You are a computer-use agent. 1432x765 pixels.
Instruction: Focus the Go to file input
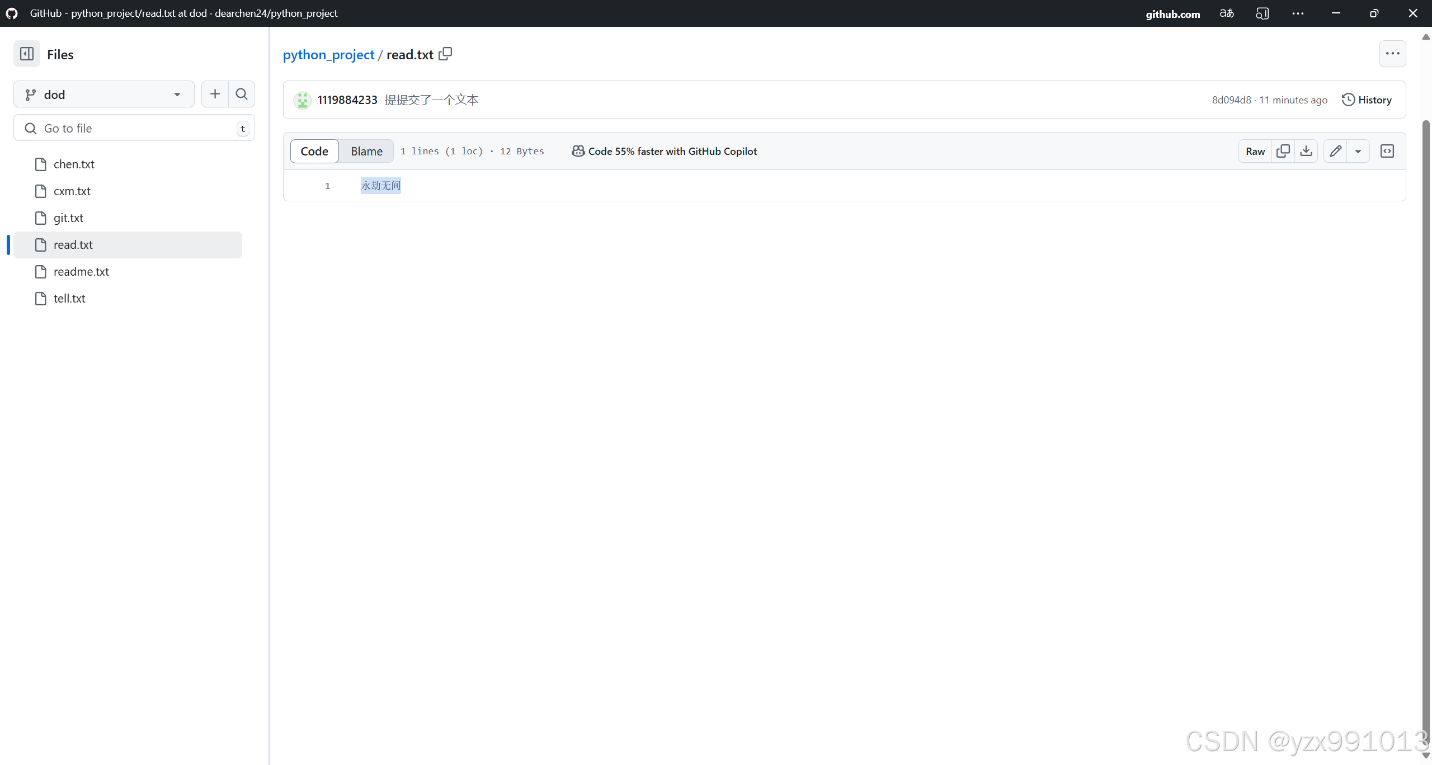(134, 128)
